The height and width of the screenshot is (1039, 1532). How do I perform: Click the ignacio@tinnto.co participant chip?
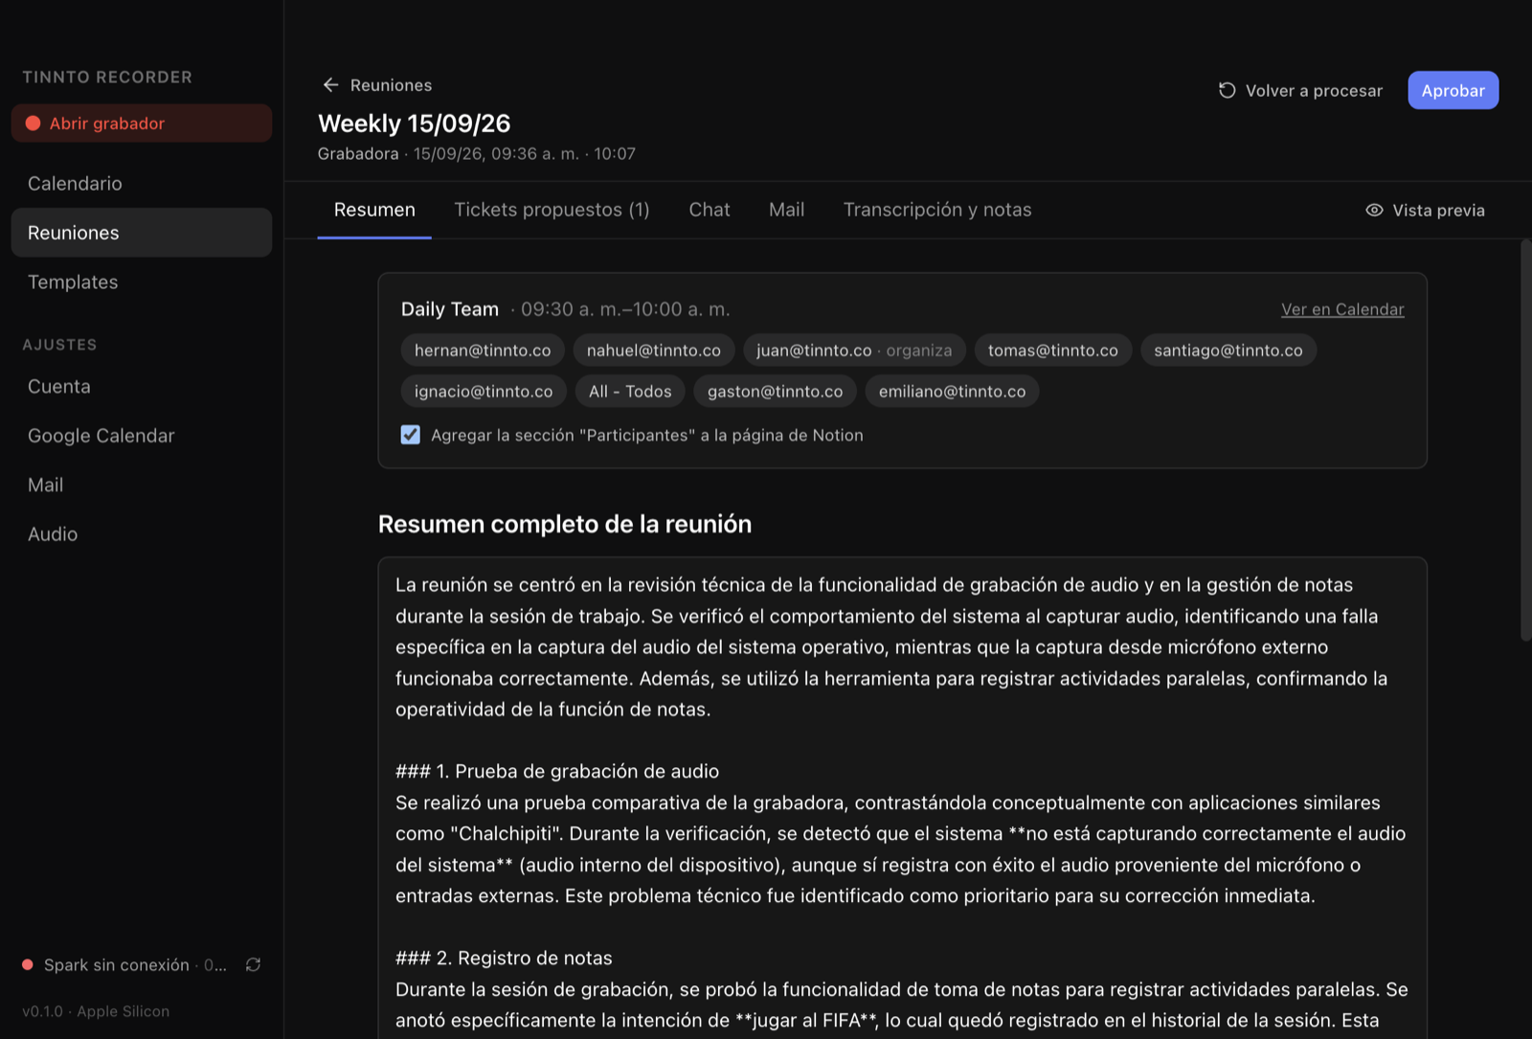pyautogui.click(x=484, y=391)
